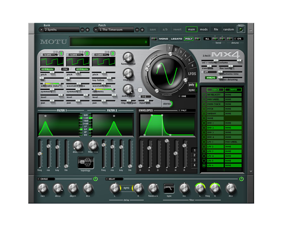This screenshot has width=282, height=226.
Task: Click the chorus mix knob
Action: click(x=88, y=188)
